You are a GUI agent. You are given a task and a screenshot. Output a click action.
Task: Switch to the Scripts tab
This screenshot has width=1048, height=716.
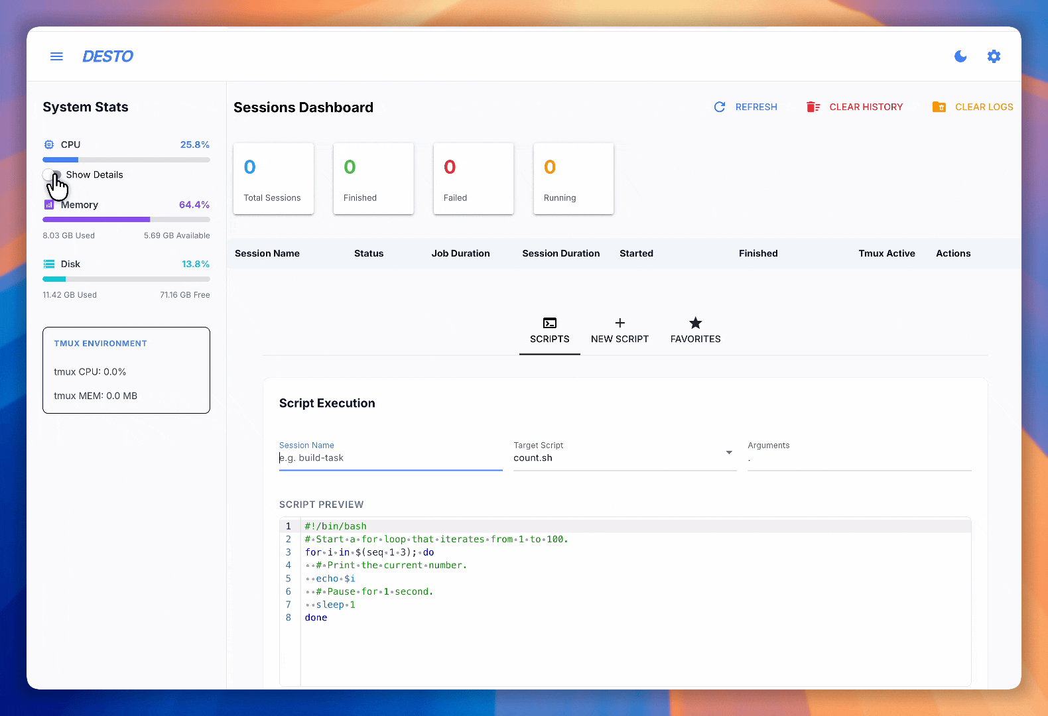(550, 331)
